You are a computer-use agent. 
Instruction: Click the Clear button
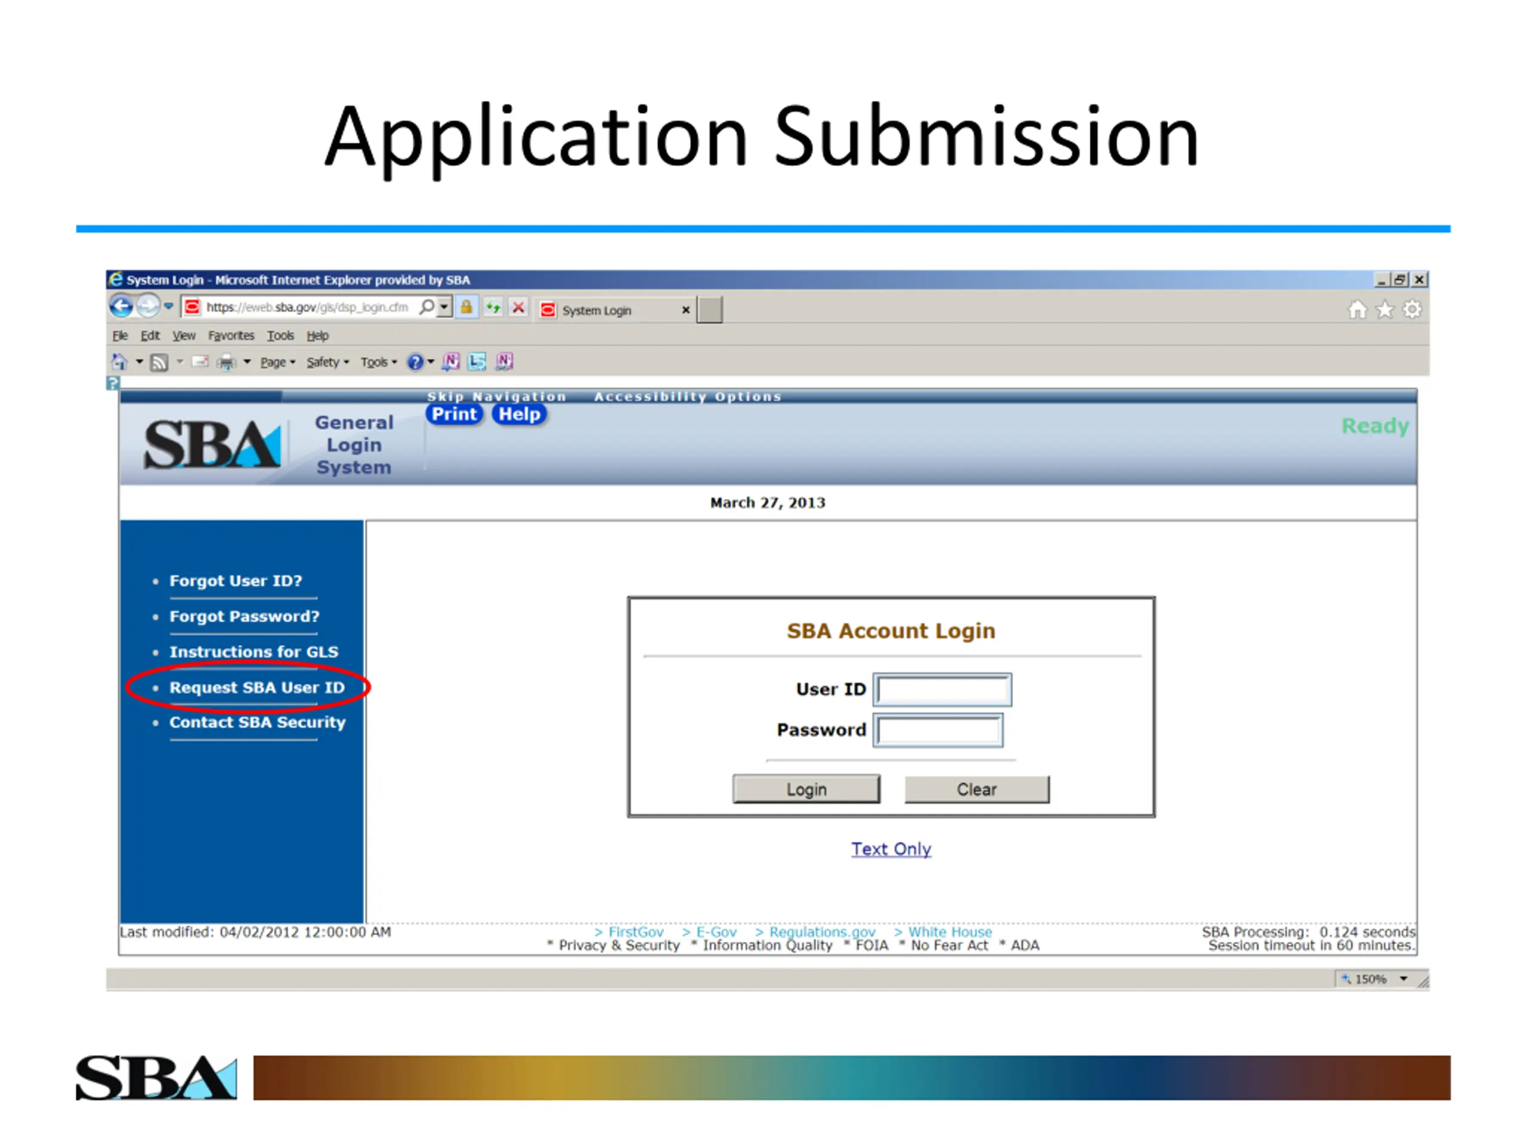(x=977, y=789)
